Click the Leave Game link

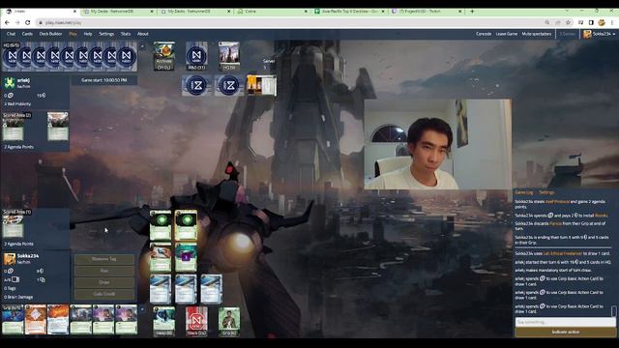[x=507, y=34]
